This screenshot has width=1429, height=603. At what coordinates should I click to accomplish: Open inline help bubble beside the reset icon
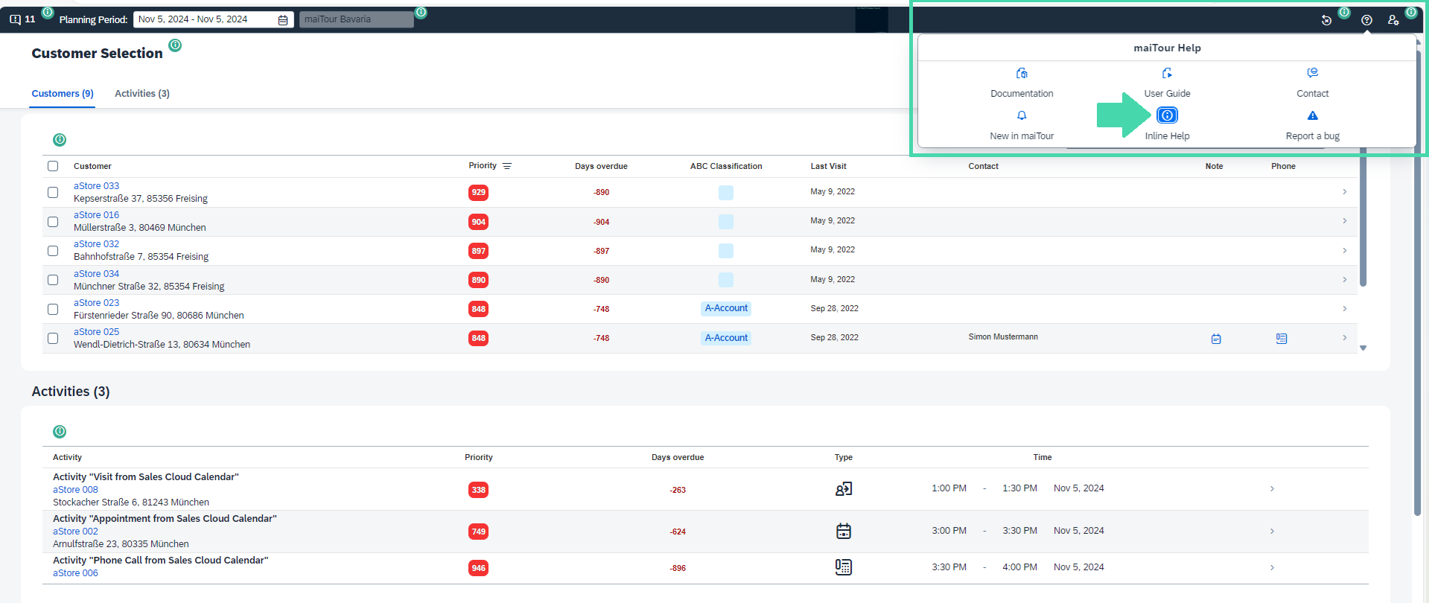(1344, 13)
